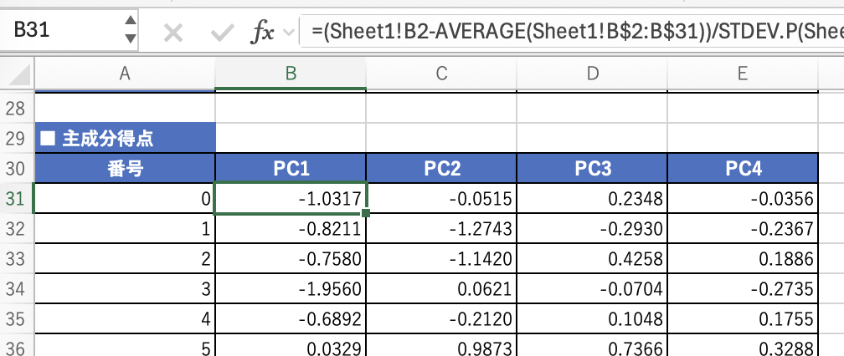This screenshot has width=844, height=356.
Task: Select column A header
Action: (x=125, y=74)
